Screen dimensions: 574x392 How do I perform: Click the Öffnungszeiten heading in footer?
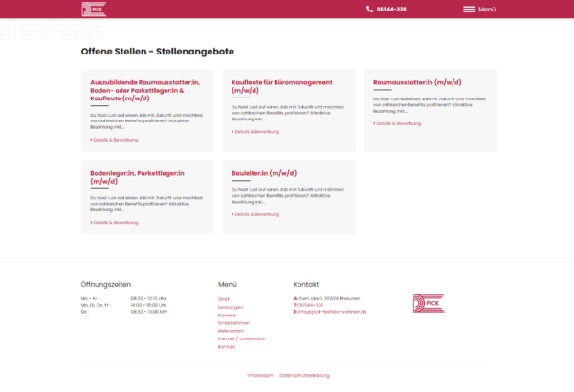(106, 284)
